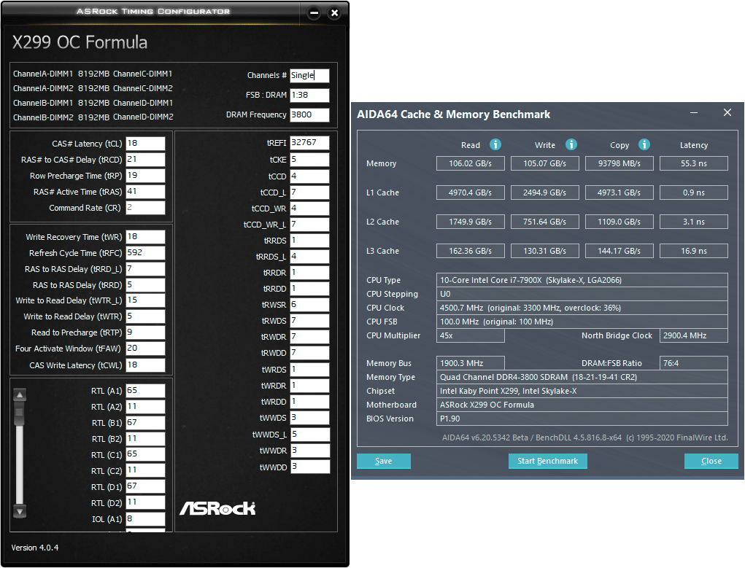The width and height of the screenshot is (745, 568).
Task: Click the Memory Read result 106.02 GB/s
Action: pos(471,163)
